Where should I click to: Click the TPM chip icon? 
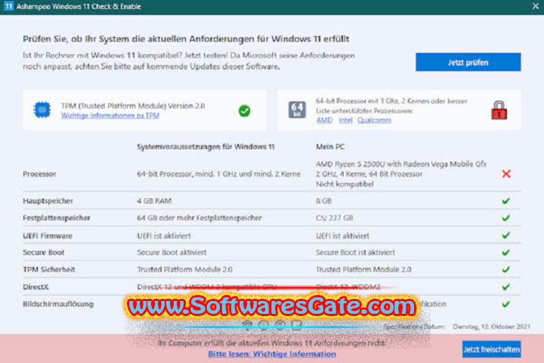42,110
